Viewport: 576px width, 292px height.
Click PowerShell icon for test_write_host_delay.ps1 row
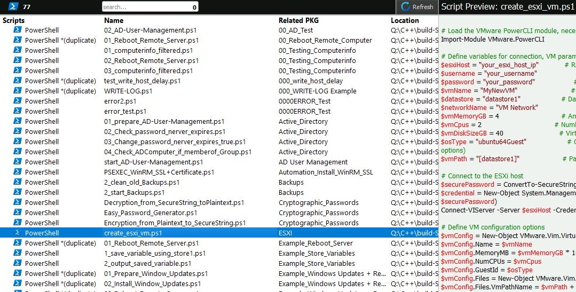17,81
